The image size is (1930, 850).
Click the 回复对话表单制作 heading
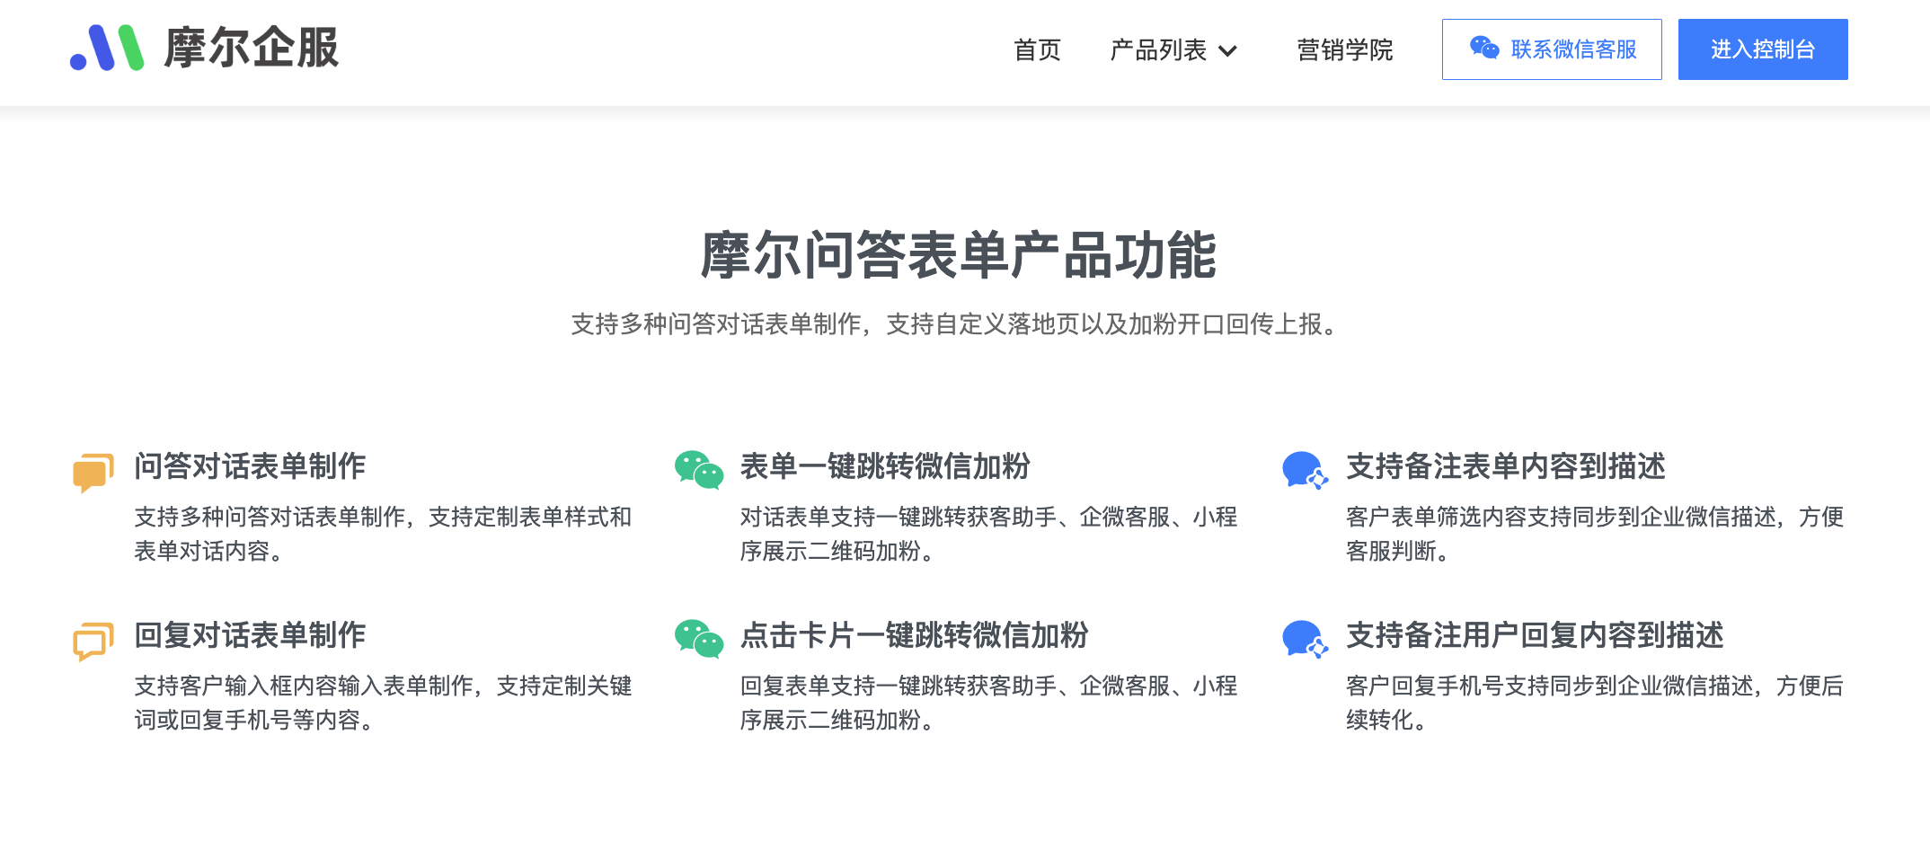click(250, 635)
